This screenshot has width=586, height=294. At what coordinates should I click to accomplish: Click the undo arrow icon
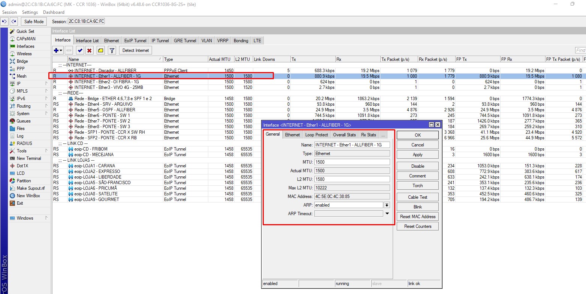(4, 22)
